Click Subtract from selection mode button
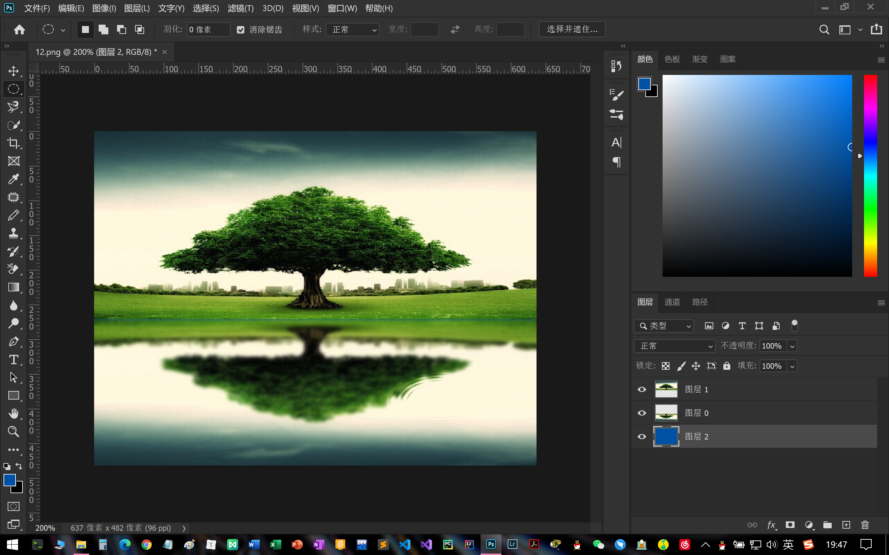 [x=121, y=30]
